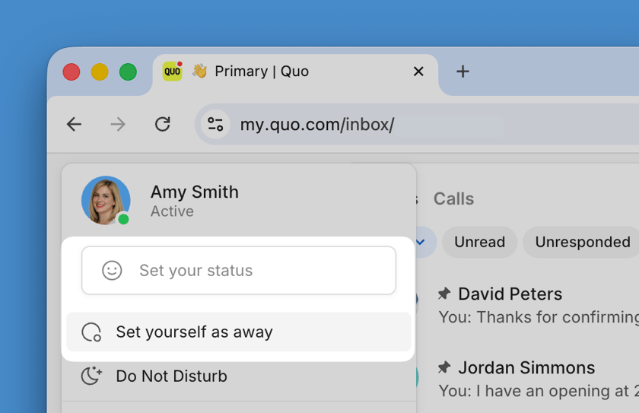Click the browser back arrow
The width and height of the screenshot is (639, 413).
(x=75, y=124)
